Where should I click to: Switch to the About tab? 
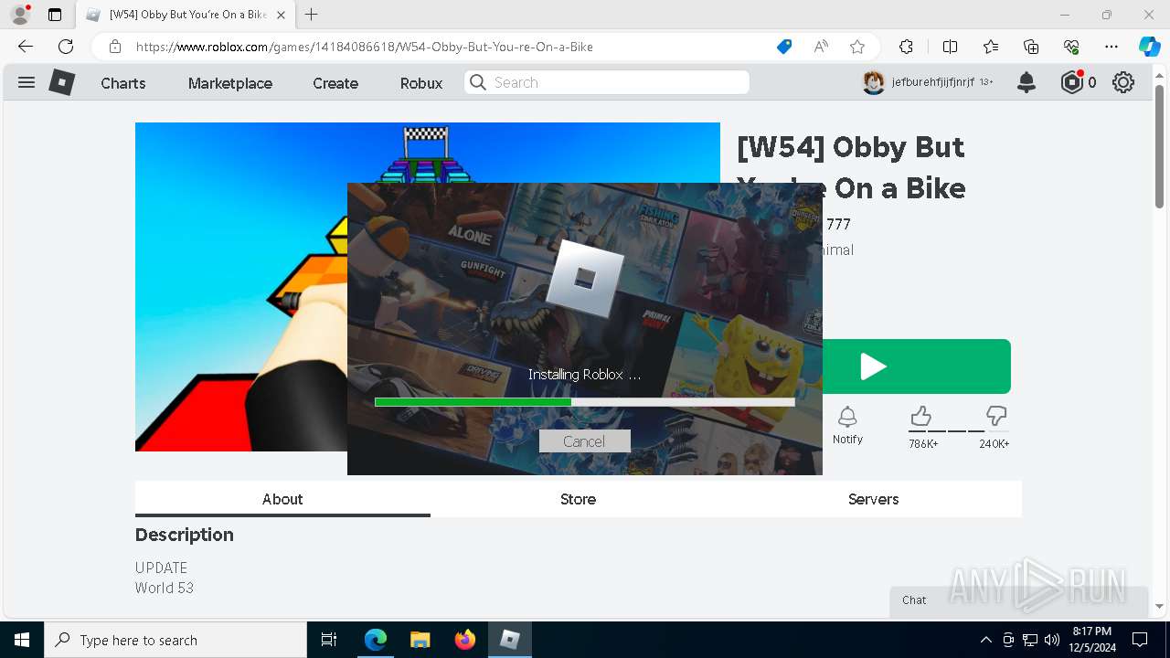282,499
